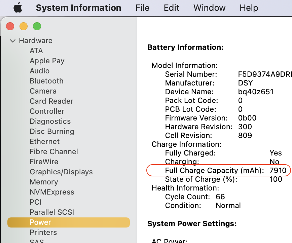292x243 pixels.
Task: Open the Apple menu
Action: point(18,8)
